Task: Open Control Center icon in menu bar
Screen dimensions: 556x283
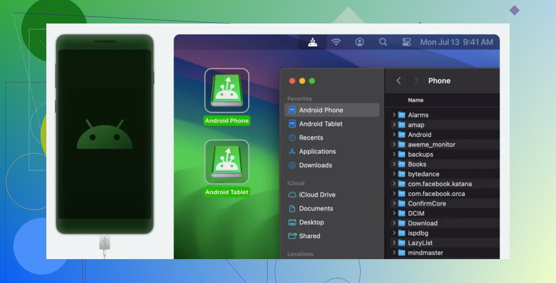Action: pos(407,42)
